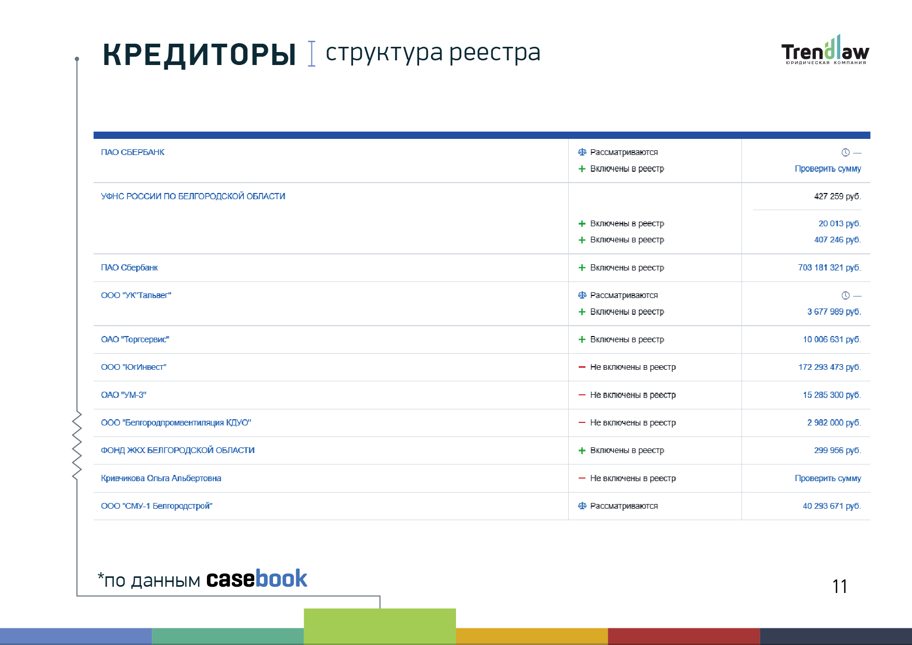Click Рассматриваются status in УК Тальвег row
This screenshot has height=645, width=912.
[x=624, y=295]
